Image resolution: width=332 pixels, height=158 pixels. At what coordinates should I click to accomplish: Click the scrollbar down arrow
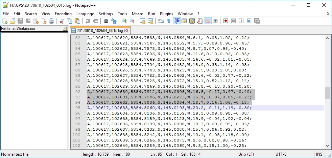pos(327,146)
